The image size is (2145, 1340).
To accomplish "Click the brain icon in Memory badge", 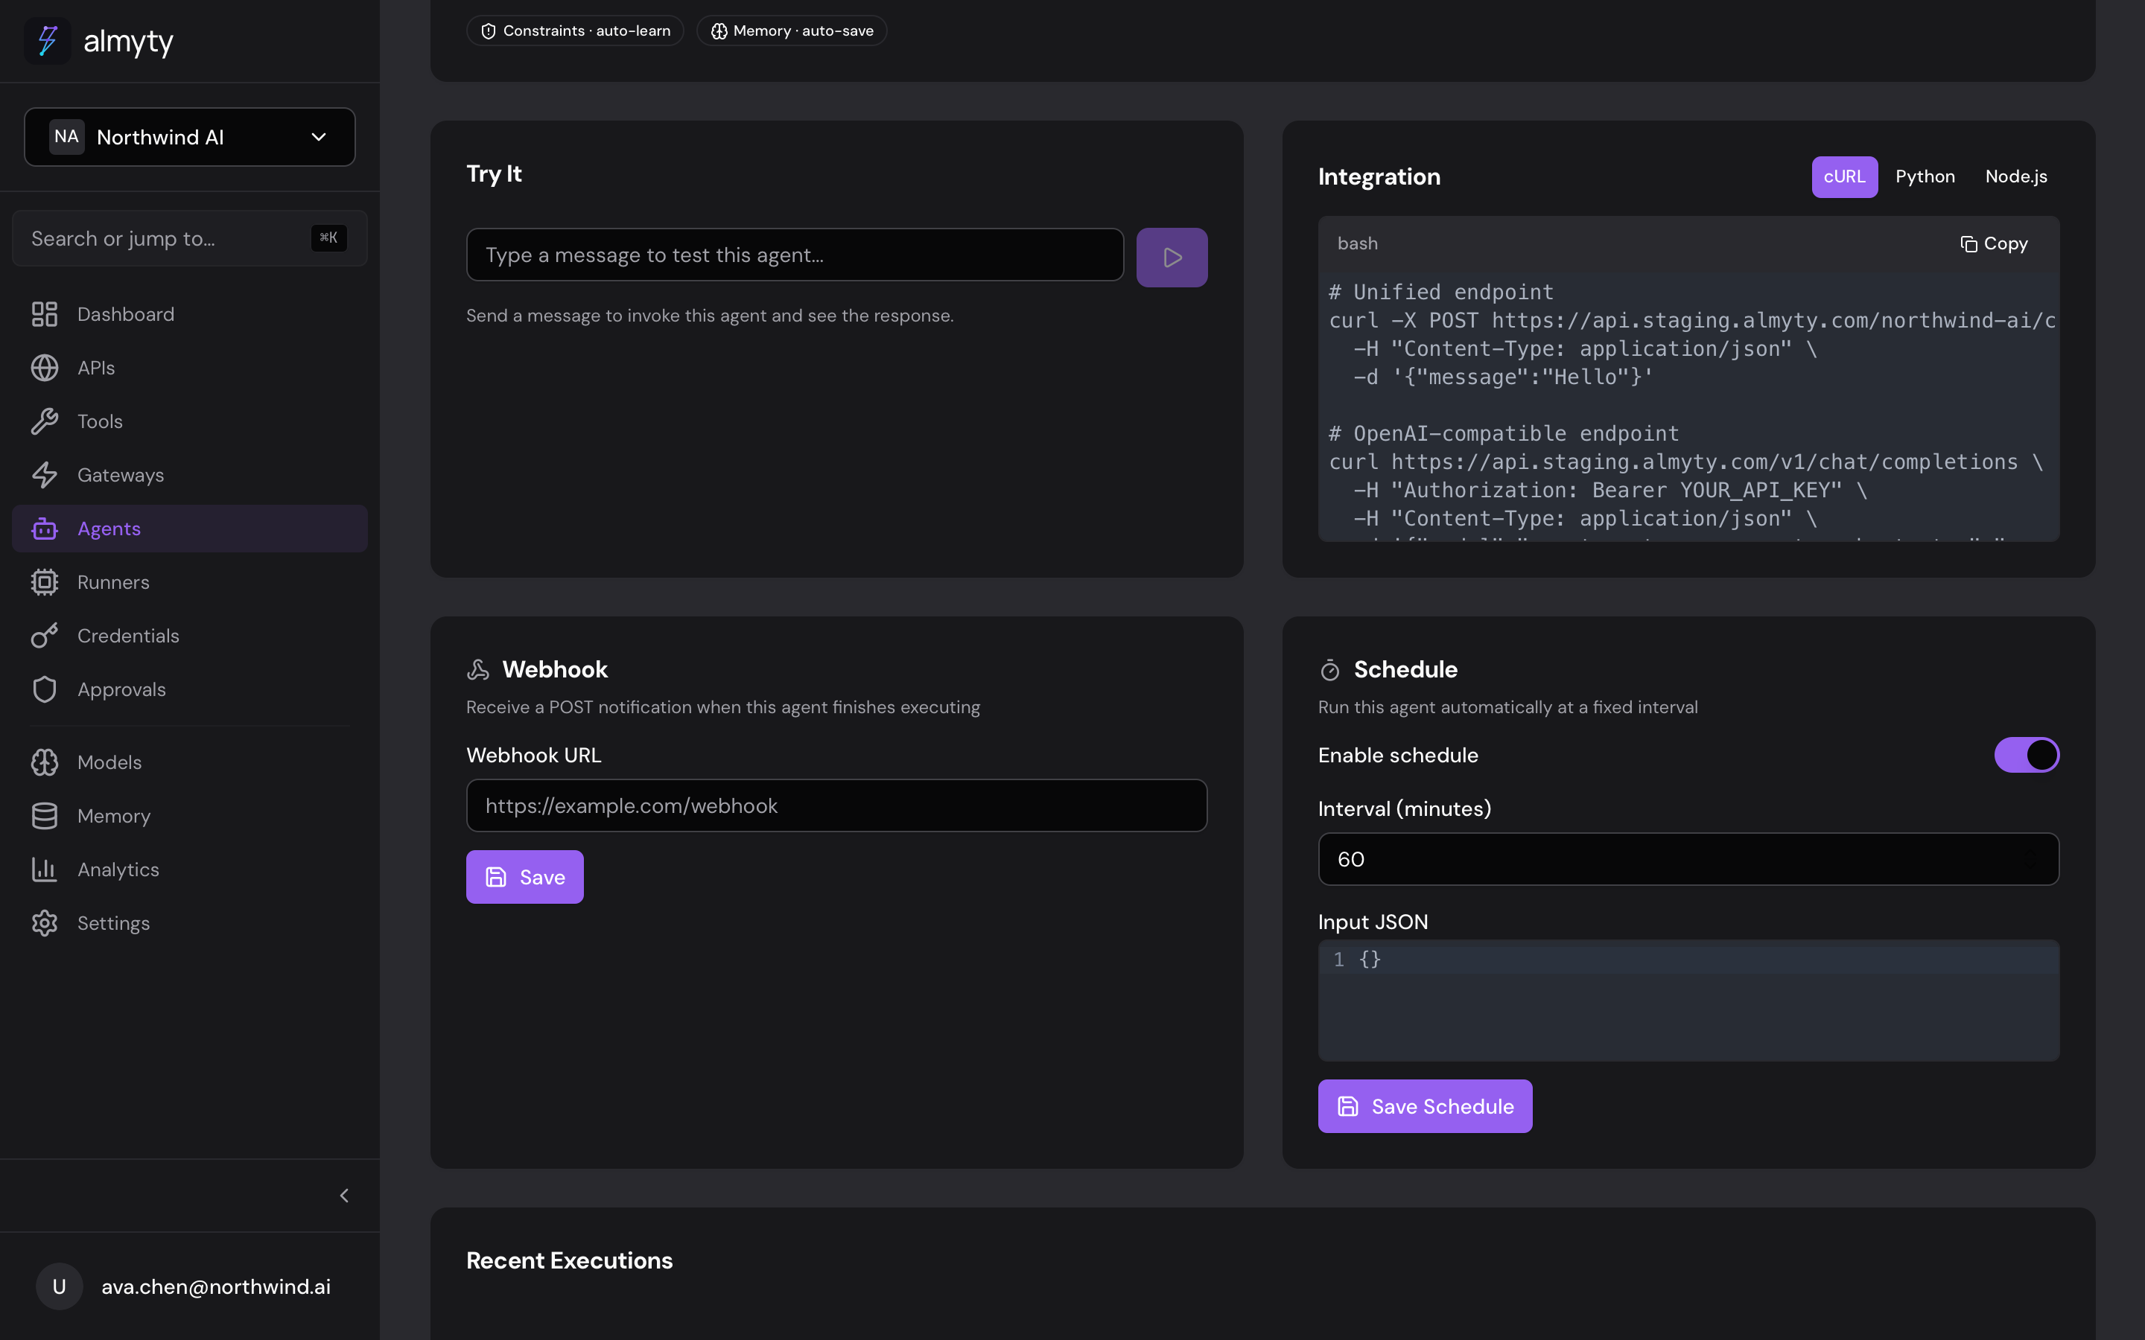I will pos(719,31).
